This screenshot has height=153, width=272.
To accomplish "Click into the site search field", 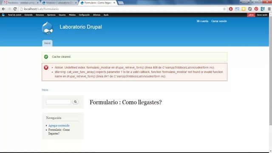I will (x=59, y=102).
